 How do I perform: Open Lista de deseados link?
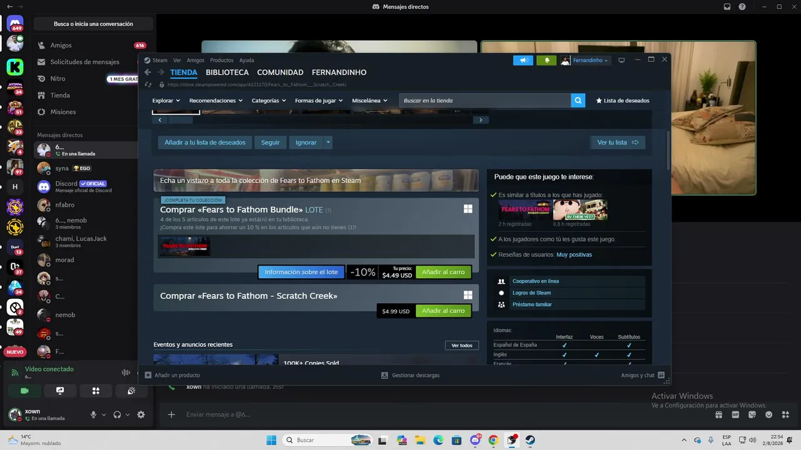tap(623, 101)
